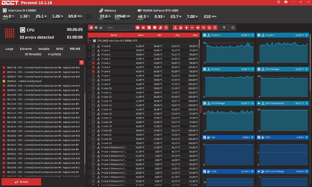Click in the Filter input field

point(119,28)
